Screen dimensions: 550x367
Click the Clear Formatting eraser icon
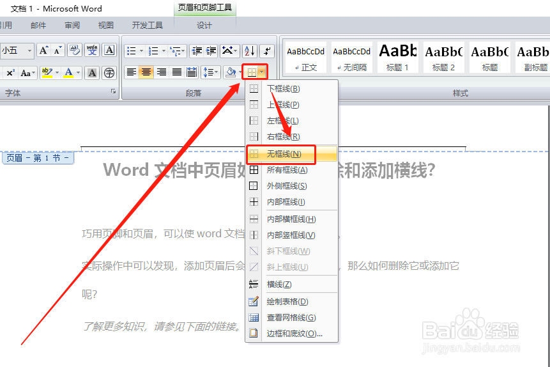click(x=74, y=51)
